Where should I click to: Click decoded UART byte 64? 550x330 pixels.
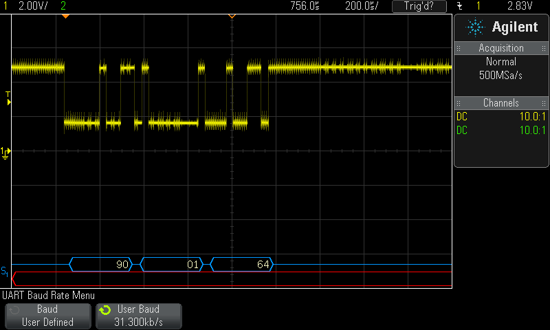(263, 264)
